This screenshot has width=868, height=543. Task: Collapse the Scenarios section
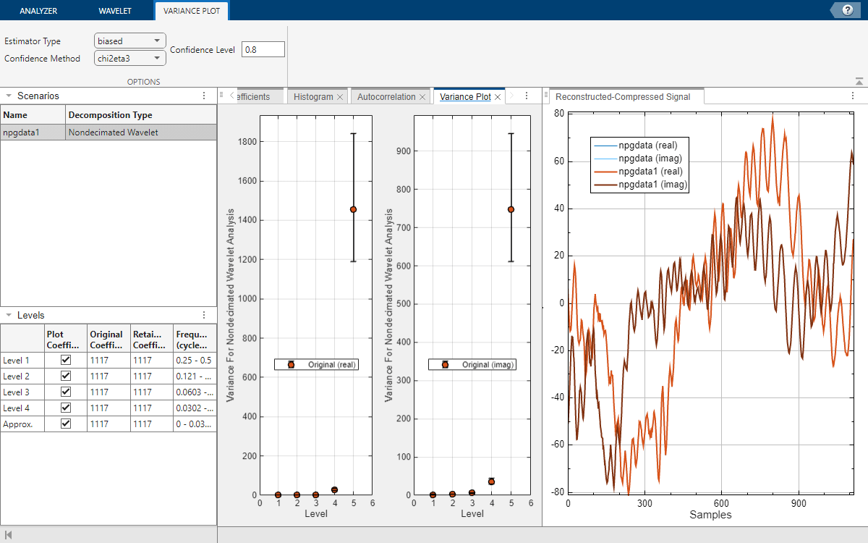point(8,96)
